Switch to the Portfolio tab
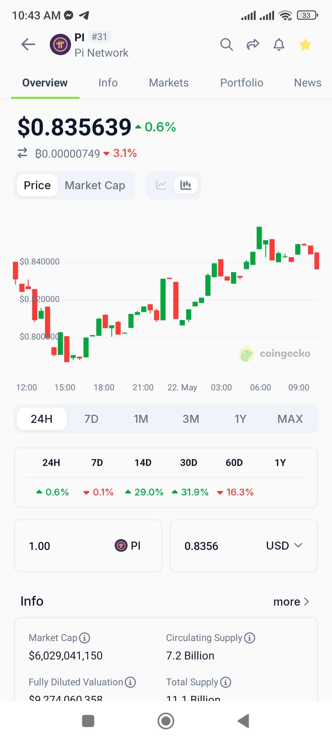The image size is (332, 741). click(x=242, y=83)
